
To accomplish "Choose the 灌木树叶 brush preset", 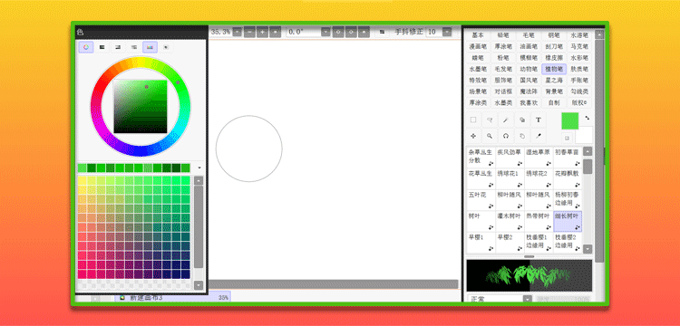I will 510,221.
